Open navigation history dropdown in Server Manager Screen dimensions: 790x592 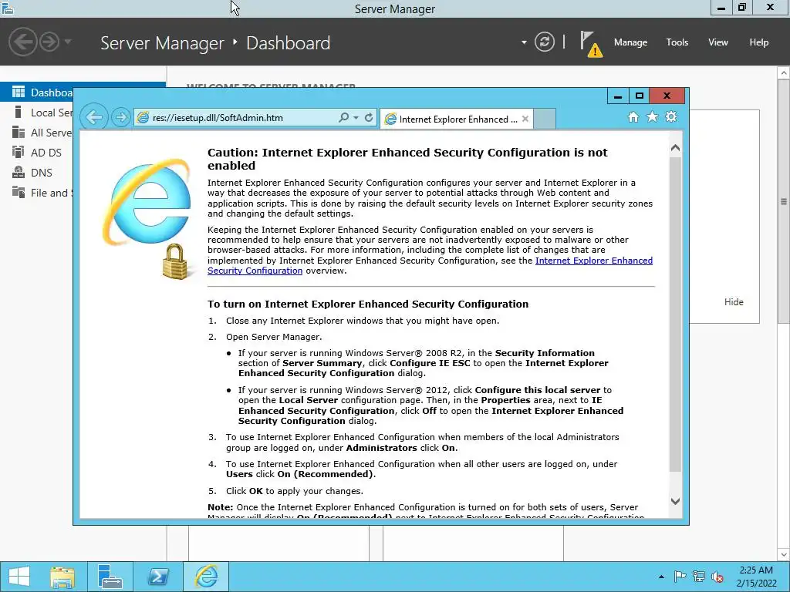tap(68, 42)
